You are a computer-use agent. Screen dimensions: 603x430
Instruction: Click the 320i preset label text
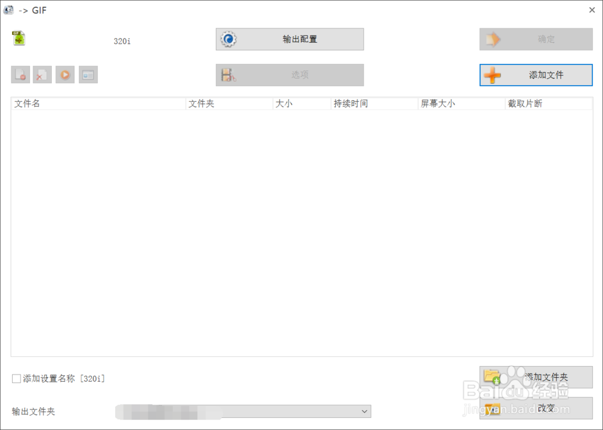click(122, 41)
